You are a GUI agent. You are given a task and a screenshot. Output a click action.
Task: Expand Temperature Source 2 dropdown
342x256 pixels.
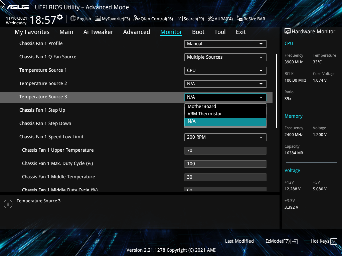(x=225, y=84)
